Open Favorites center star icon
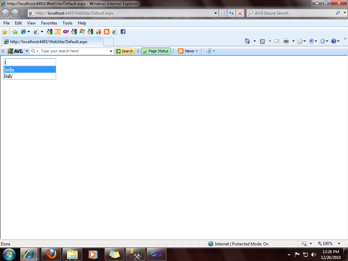348x261 pixels. (4, 32)
